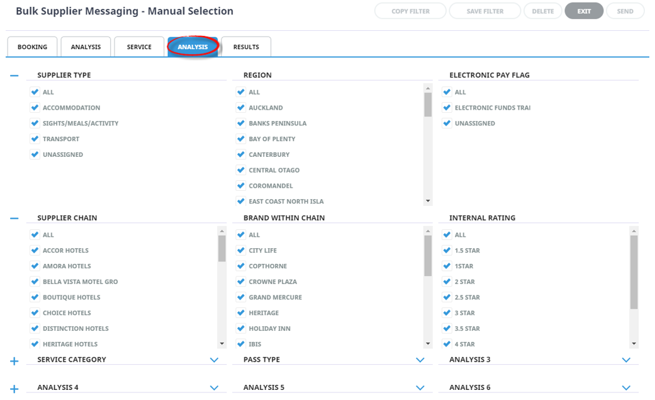Image resolution: width=655 pixels, height=400 pixels.
Task: Open the Pass Type dropdown chevron
Action: click(x=420, y=360)
